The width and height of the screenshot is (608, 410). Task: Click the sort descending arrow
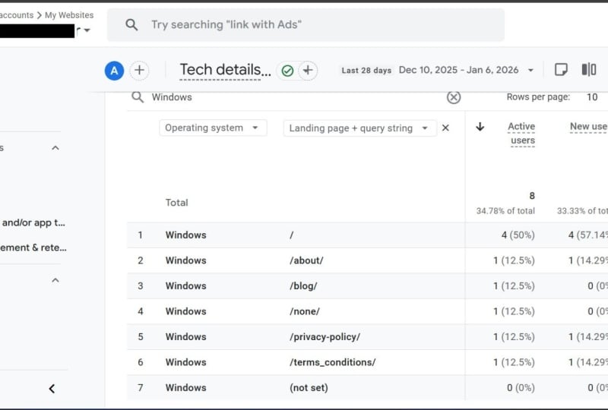tap(480, 127)
